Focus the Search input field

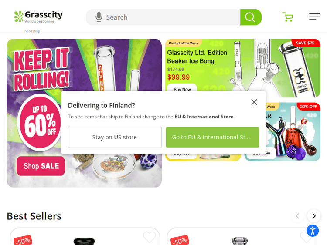[171, 17]
